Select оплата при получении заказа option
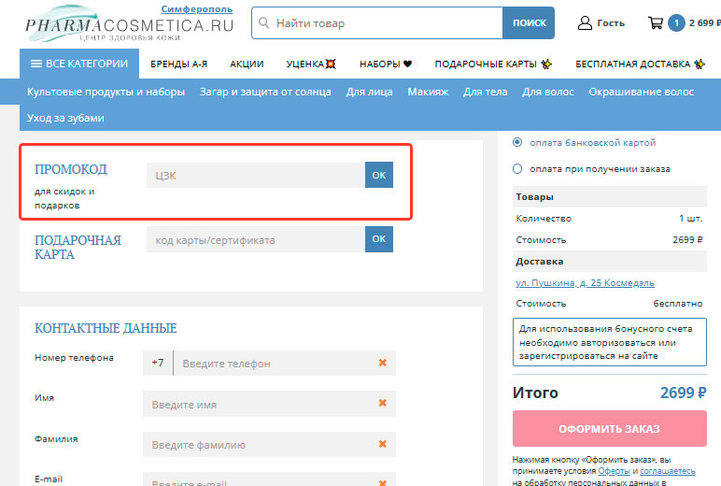This screenshot has width=721, height=486. click(x=517, y=169)
